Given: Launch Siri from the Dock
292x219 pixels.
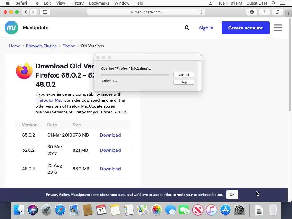Looking at the screenshot, I should click(33, 210).
